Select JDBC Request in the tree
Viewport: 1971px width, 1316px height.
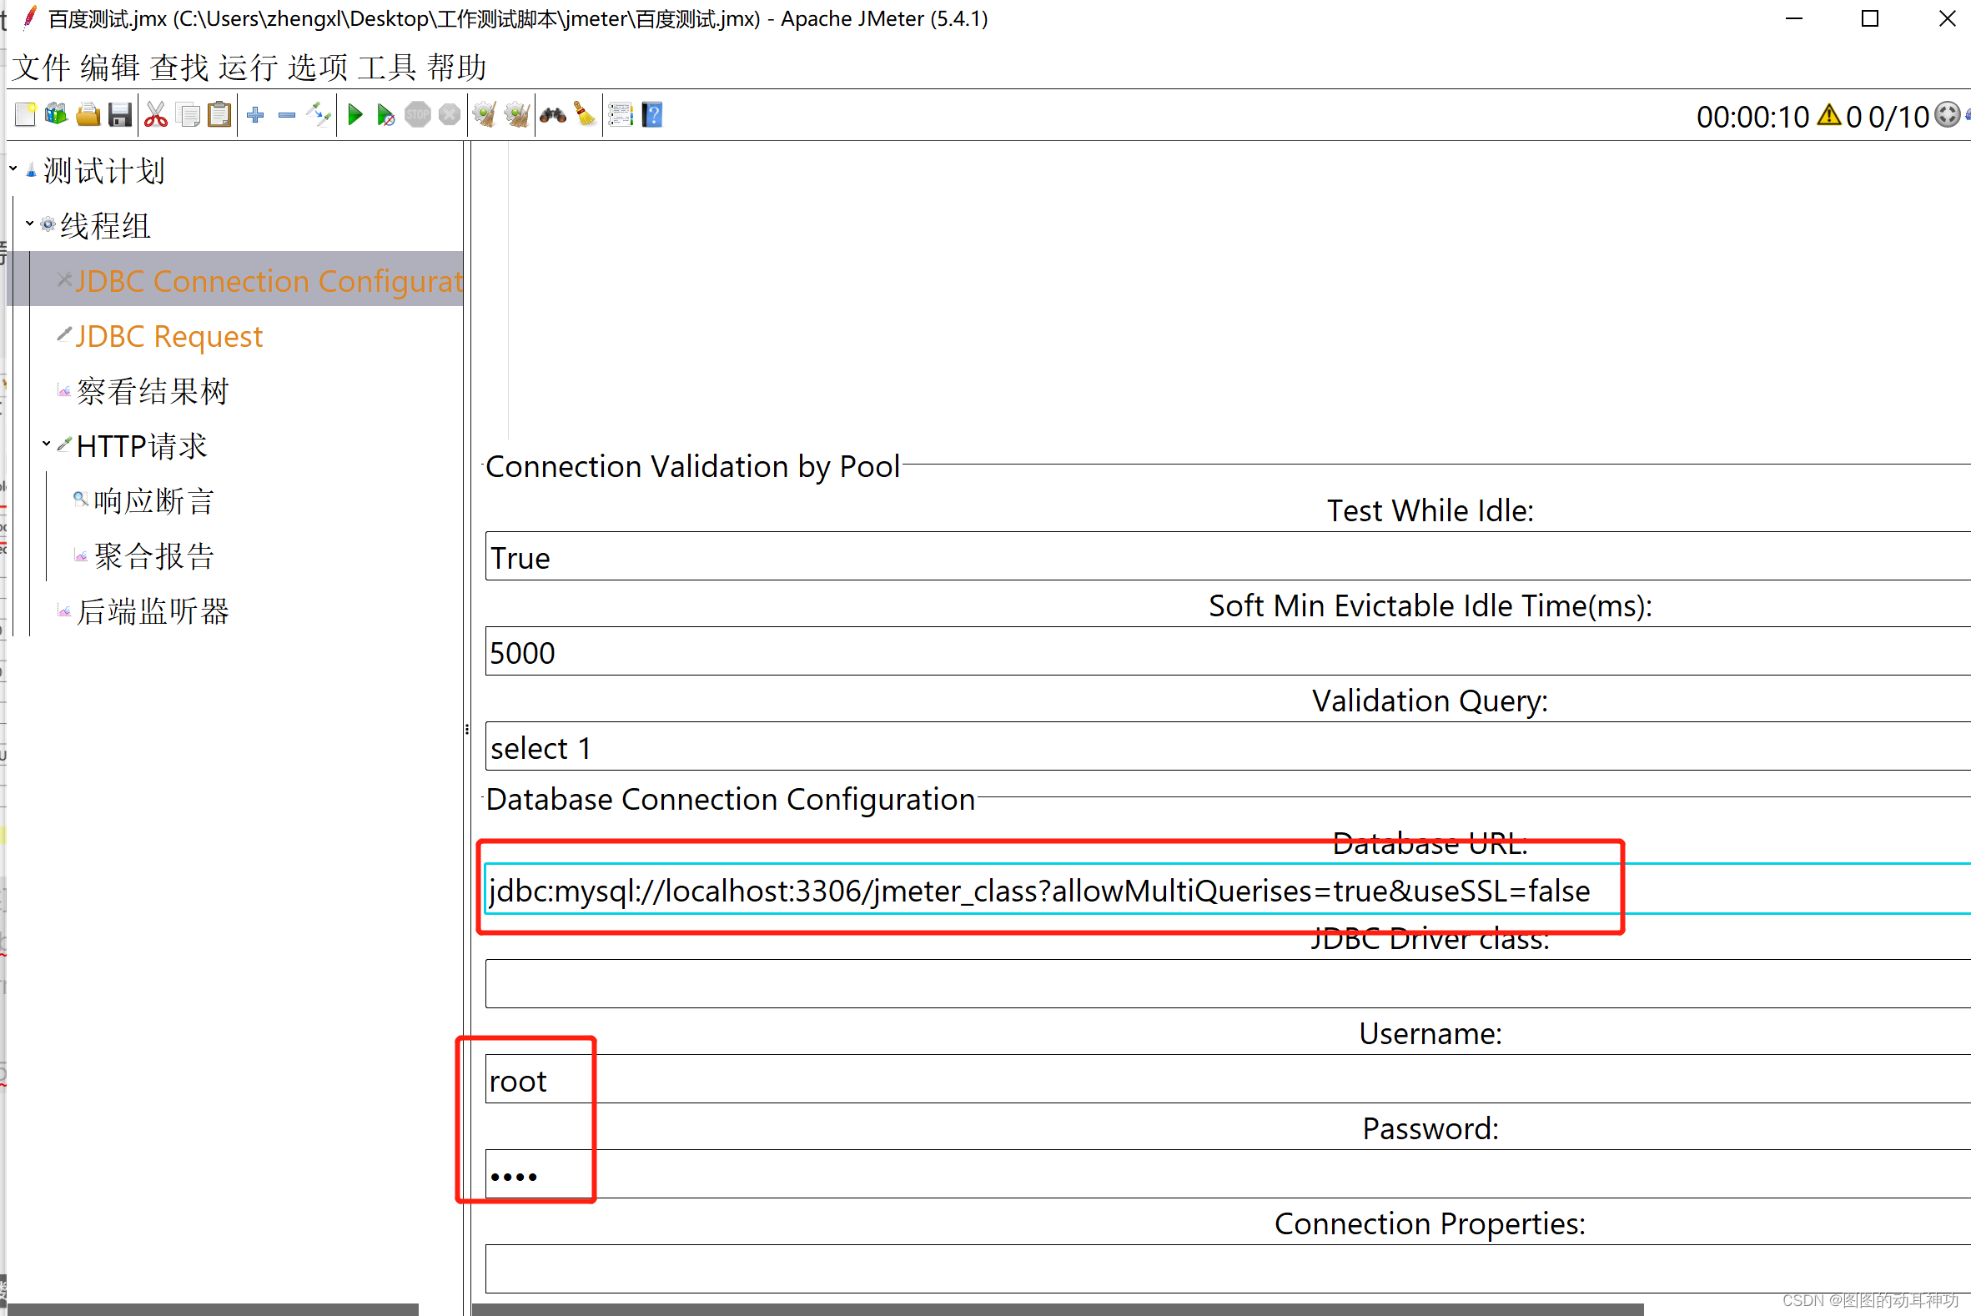tap(168, 337)
